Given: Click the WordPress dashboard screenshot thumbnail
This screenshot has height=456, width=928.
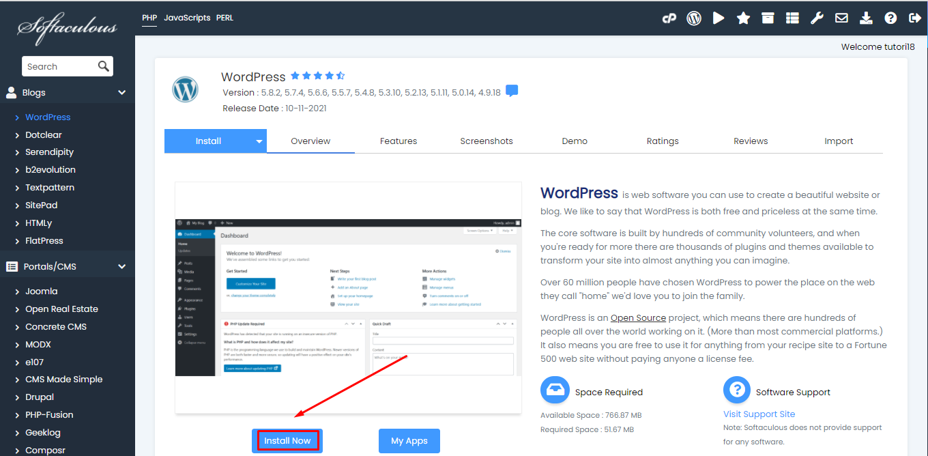Looking at the screenshot, I should click(348, 298).
